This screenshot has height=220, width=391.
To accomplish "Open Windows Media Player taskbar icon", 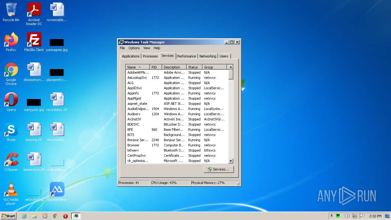I will (x=45, y=216).
